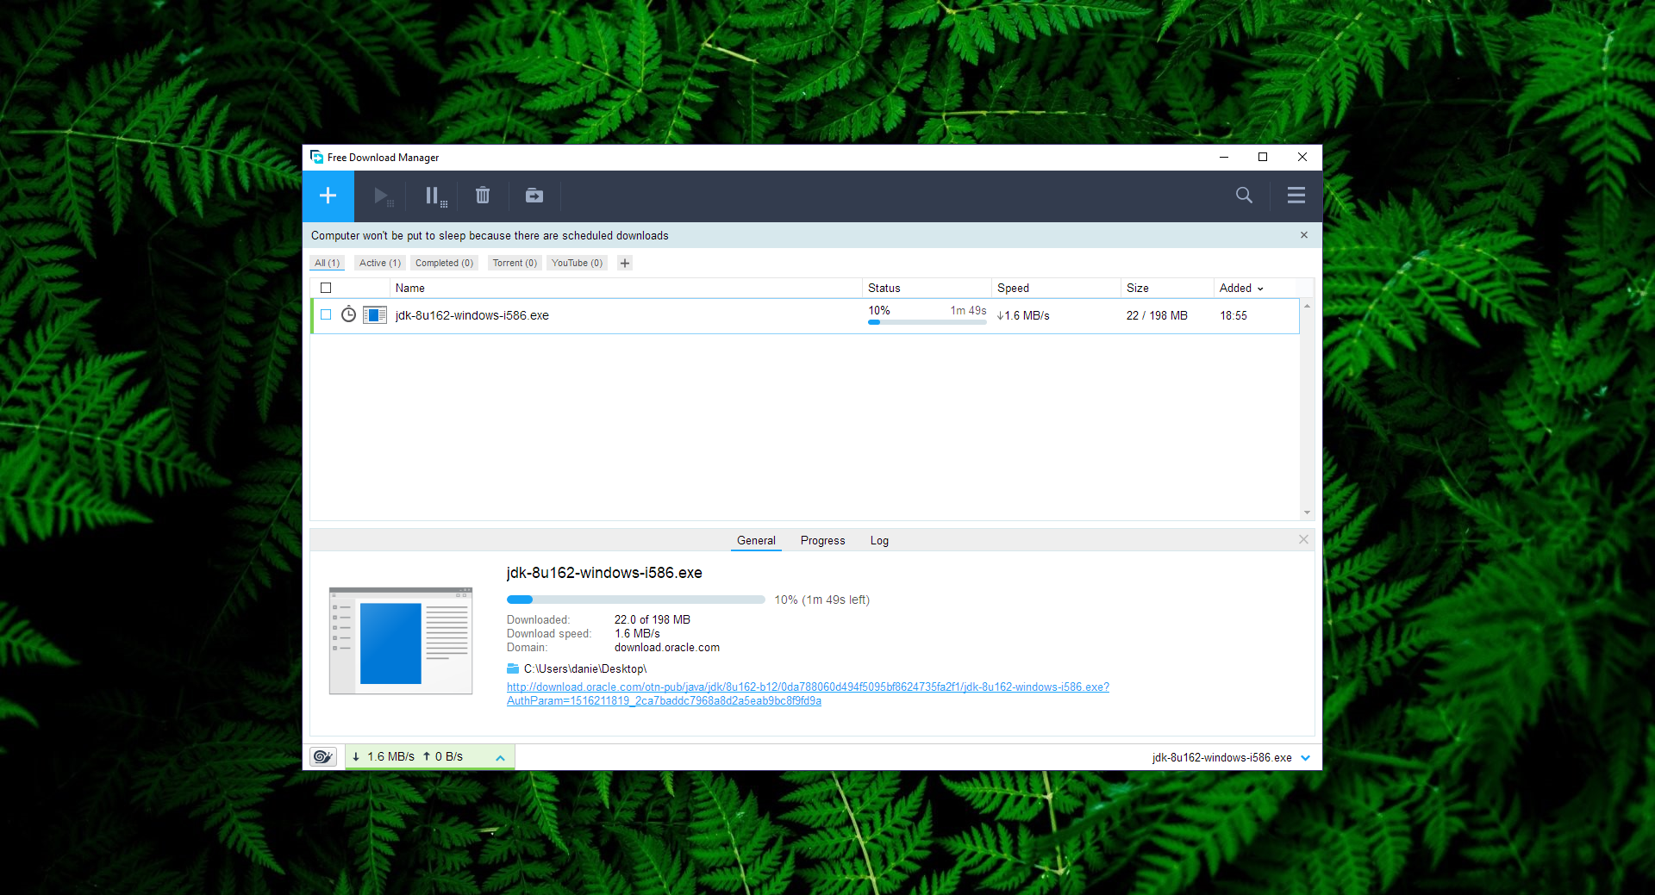Filter by Completed (0) tag
The height and width of the screenshot is (895, 1655).
[444, 264]
